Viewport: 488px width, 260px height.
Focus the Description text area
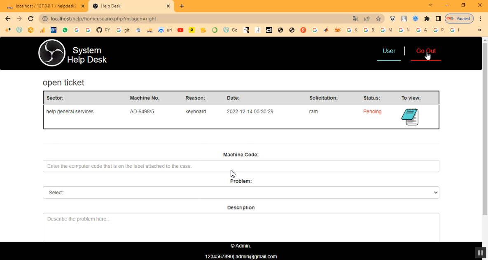(241, 228)
